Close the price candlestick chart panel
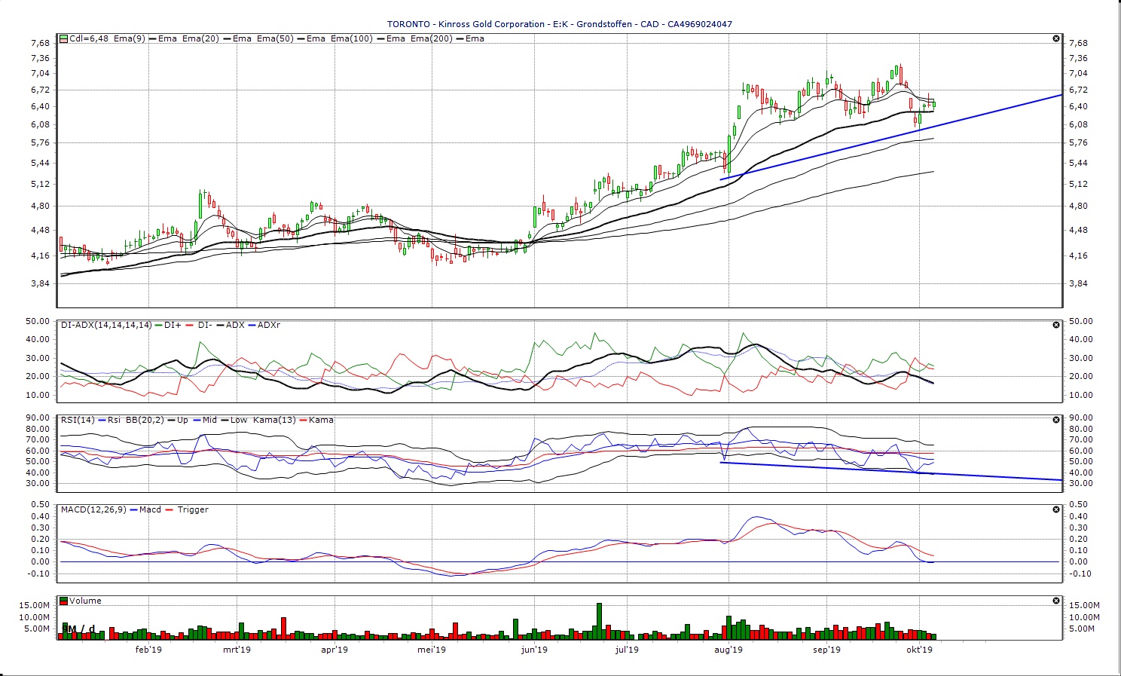 [x=1055, y=38]
